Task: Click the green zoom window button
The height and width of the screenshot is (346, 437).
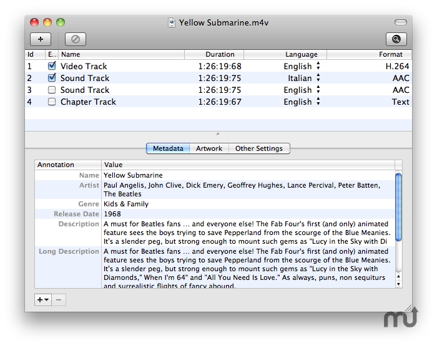Action: [x=61, y=22]
